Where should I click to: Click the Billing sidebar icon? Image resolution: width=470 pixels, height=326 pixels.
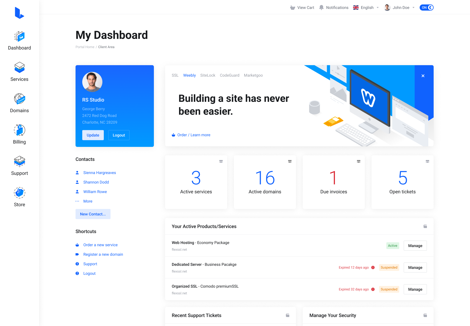tap(19, 130)
